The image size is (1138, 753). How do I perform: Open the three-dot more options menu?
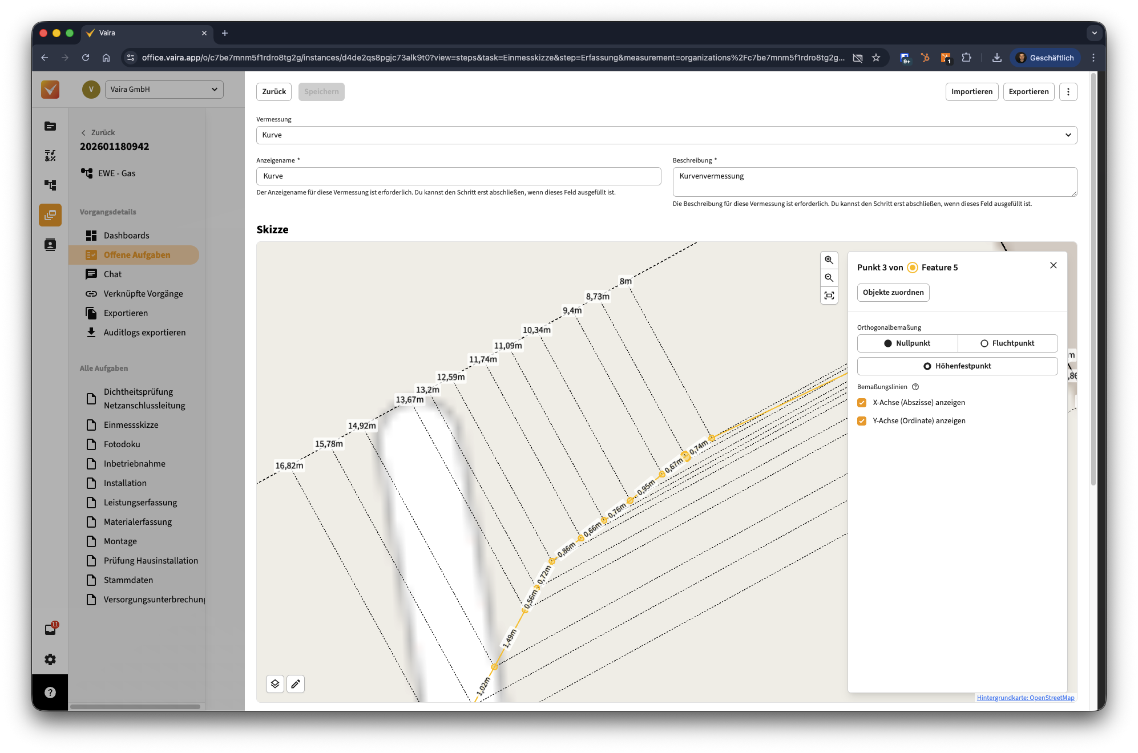pos(1068,92)
